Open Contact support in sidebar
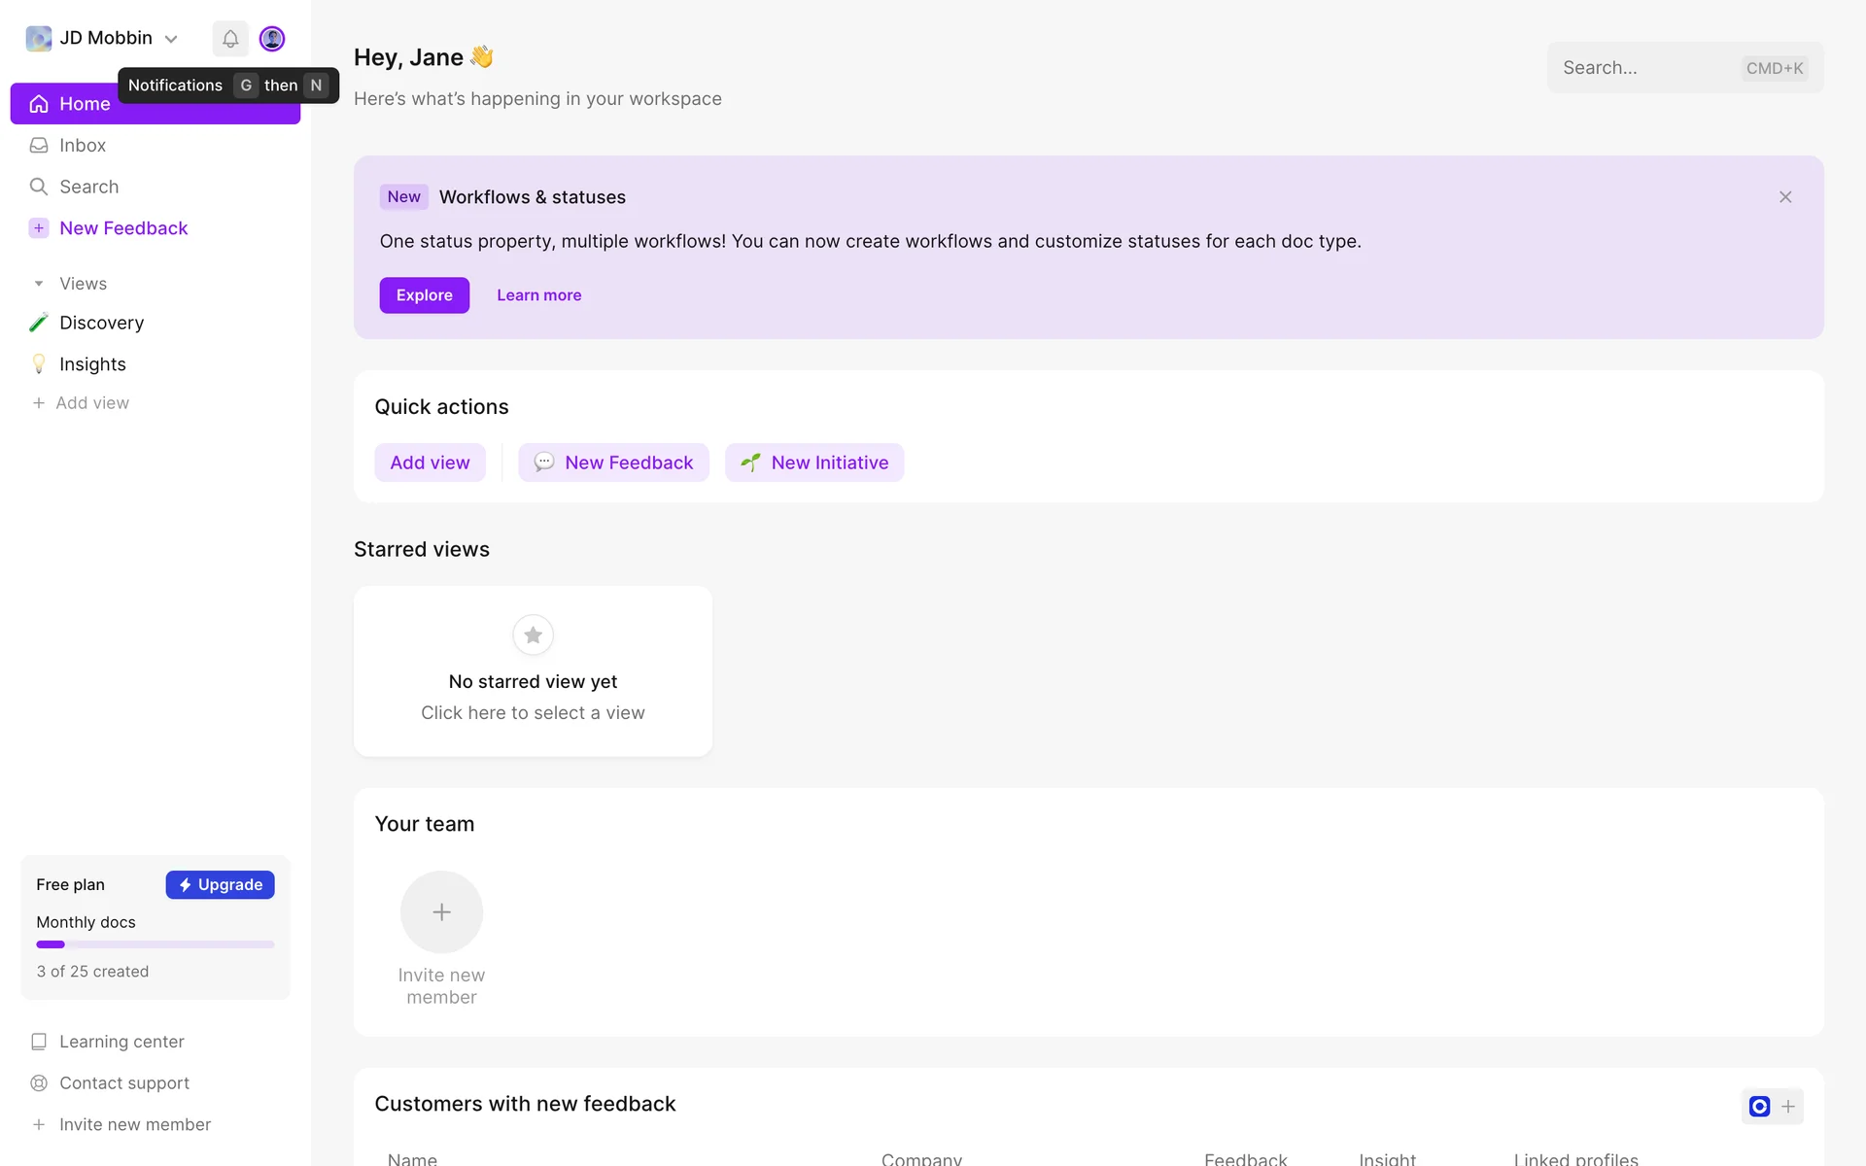 tap(124, 1082)
